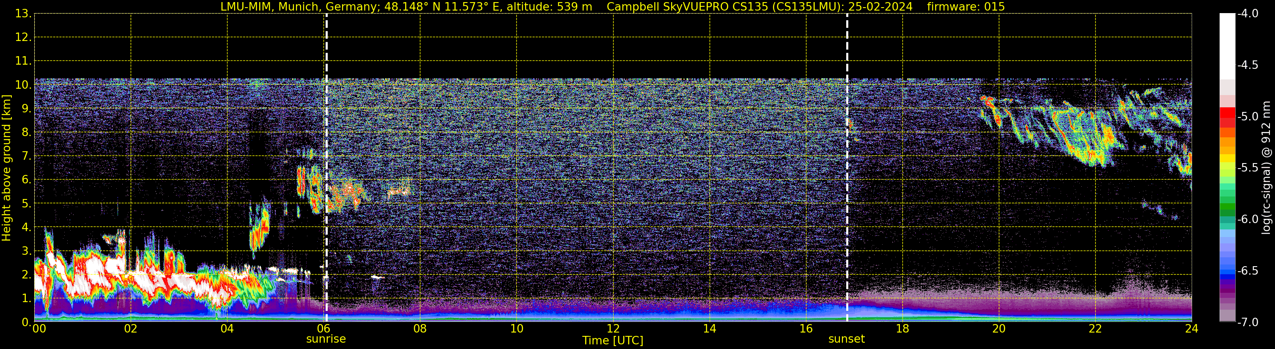Click the y-axis tick label '5.'

click(x=26, y=204)
